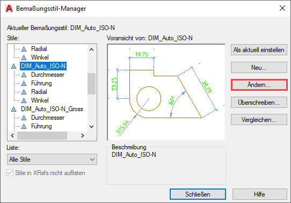Click the dimension style icon beside DIM_Auto_ISO-N
Image resolution: width=291 pixels, height=203 pixels.
14,66
